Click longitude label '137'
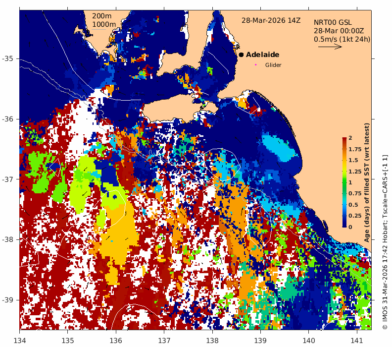This screenshot has height=347, width=392. coord(164,341)
